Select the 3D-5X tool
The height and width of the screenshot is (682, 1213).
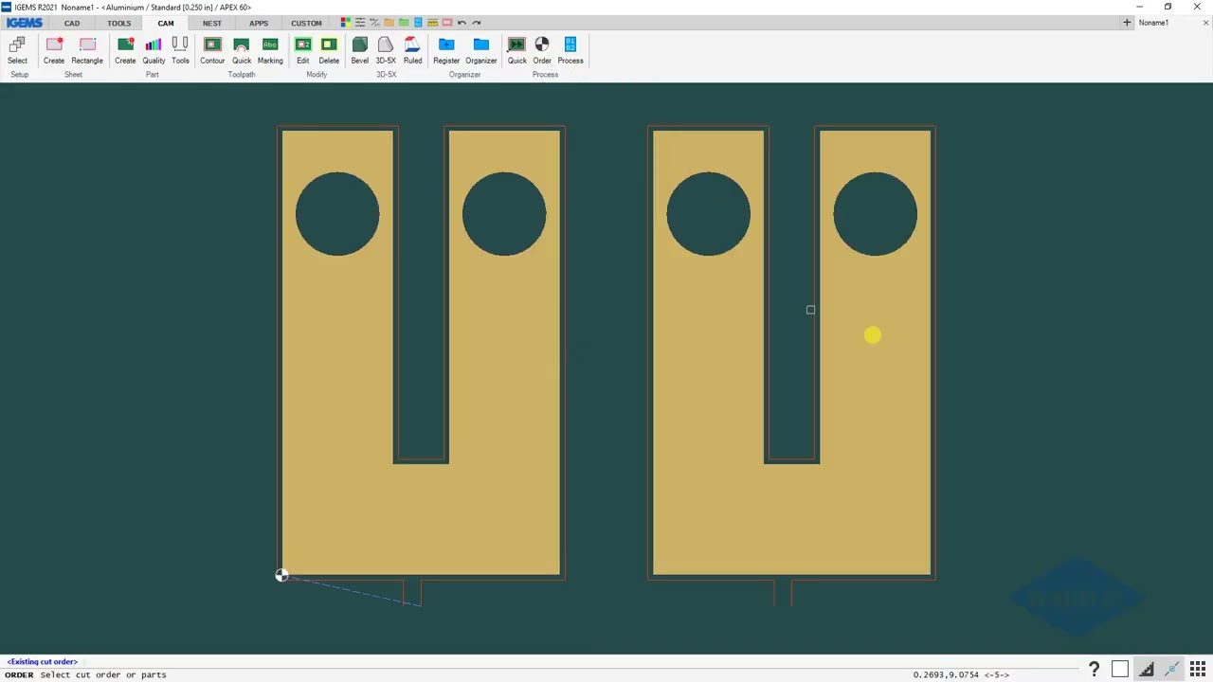pos(386,51)
